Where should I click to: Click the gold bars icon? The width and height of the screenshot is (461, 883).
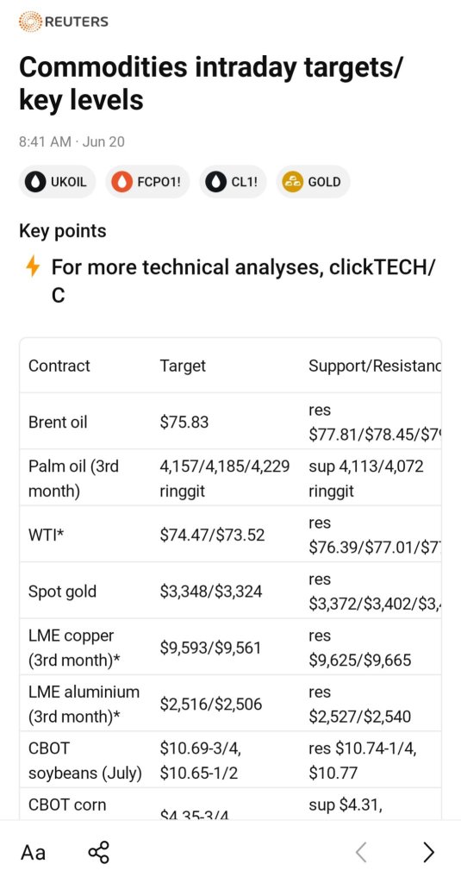tap(292, 182)
